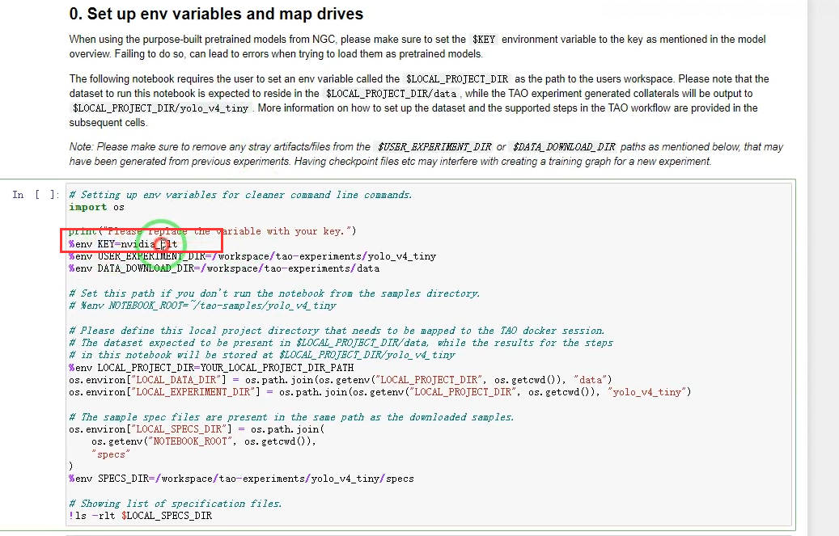Click the "specs" string line in the code
The width and height of the screenshot is (839, 536).
(111, 454)
